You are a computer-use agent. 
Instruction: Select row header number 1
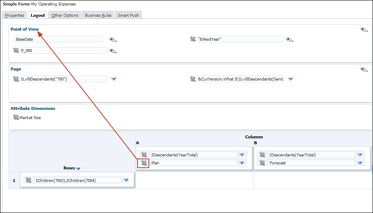pos(14,180)
